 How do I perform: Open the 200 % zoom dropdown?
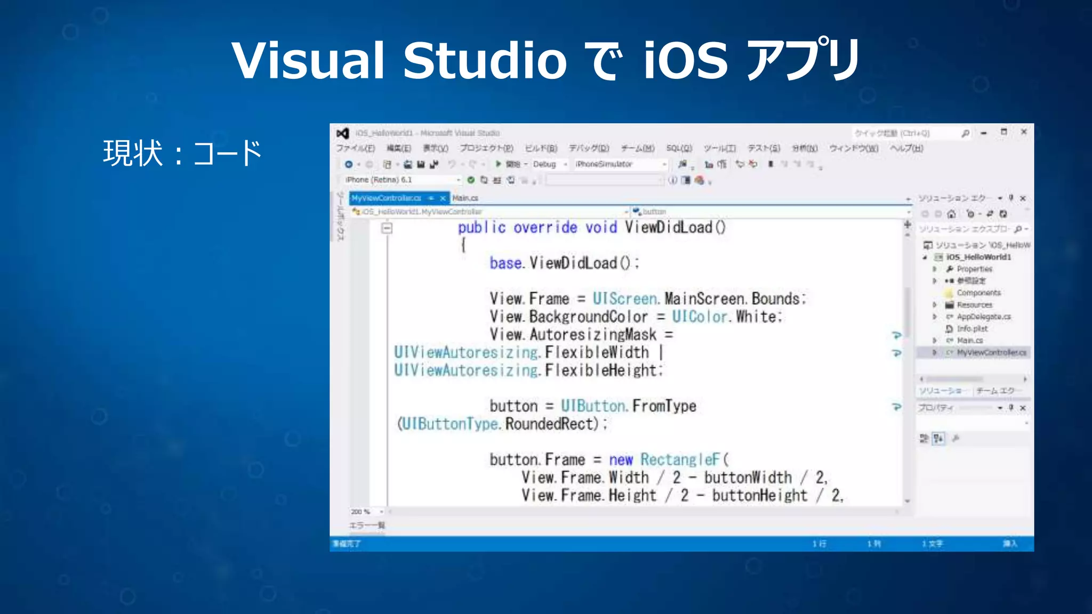(367, 512)
